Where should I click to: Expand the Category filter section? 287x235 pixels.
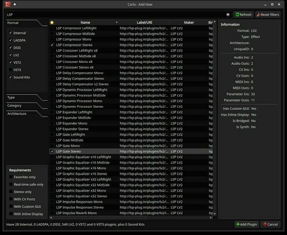tap(27, 106)
